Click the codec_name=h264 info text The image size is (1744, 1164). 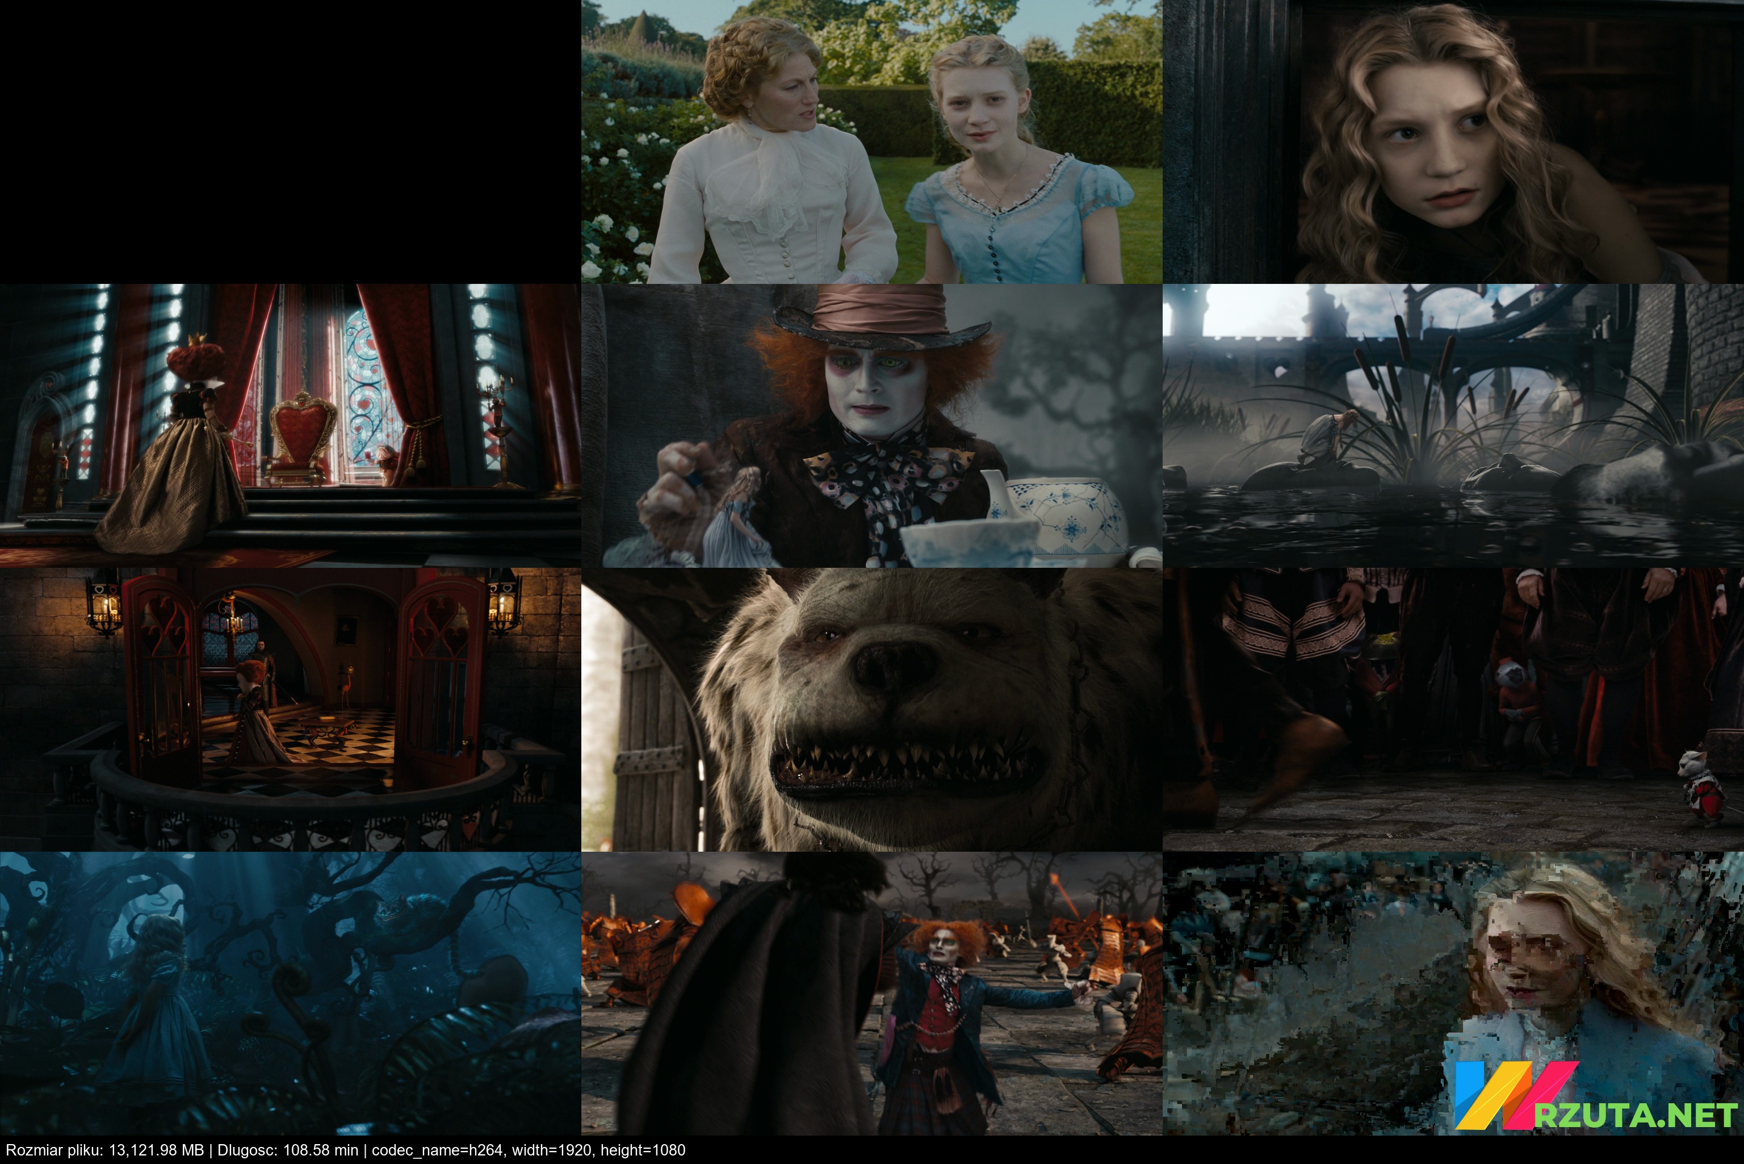(438, 1150)
